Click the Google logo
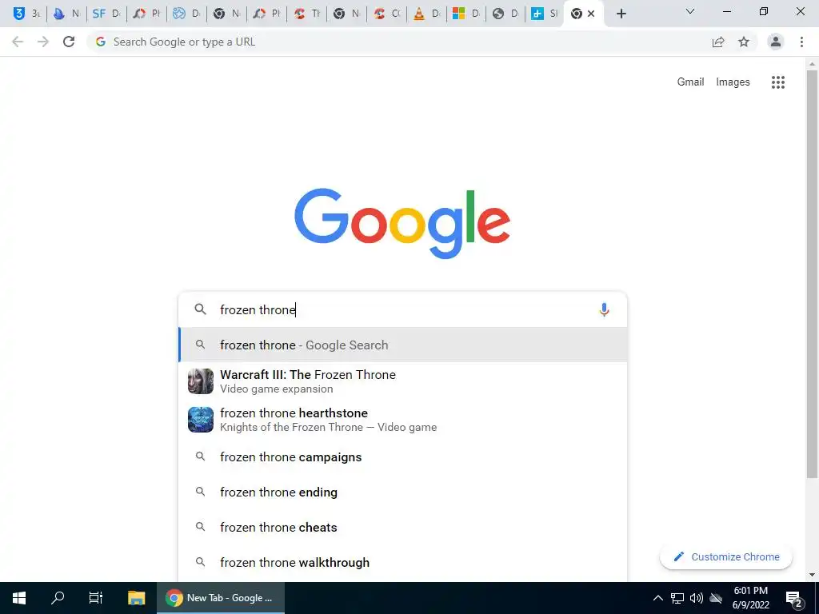The width and height of the screenshot is (819, 614). tap(402, 224)
